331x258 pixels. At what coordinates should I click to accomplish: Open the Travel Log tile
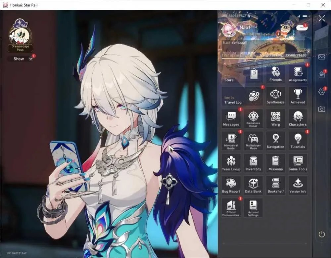click(242, 96)
